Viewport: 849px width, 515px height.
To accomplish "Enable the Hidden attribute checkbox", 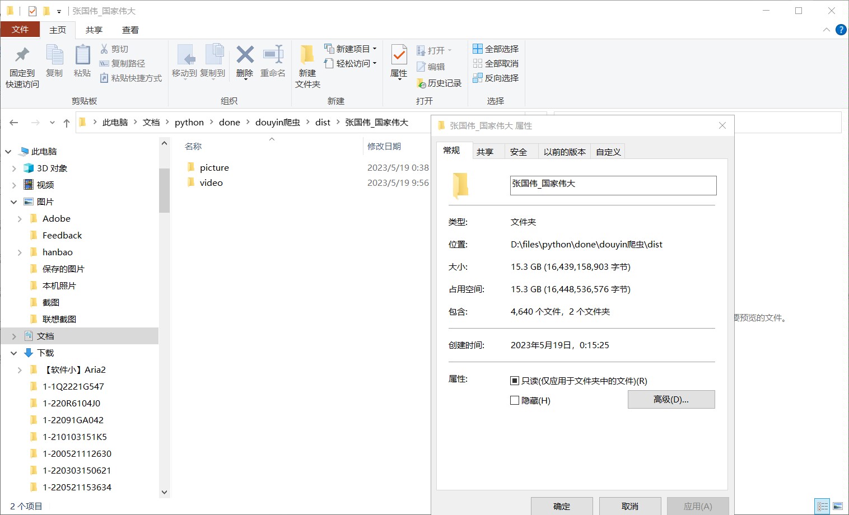I will [x=515, y=400].
